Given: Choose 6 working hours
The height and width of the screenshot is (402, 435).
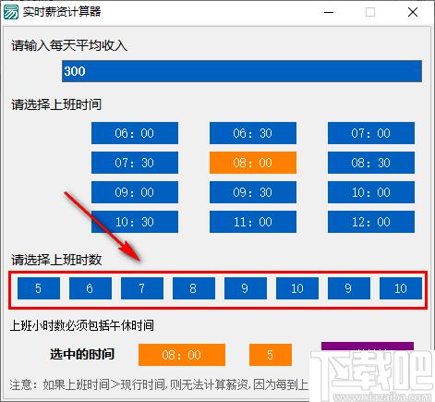Looking at the screenshot, I should coord(91,288).
